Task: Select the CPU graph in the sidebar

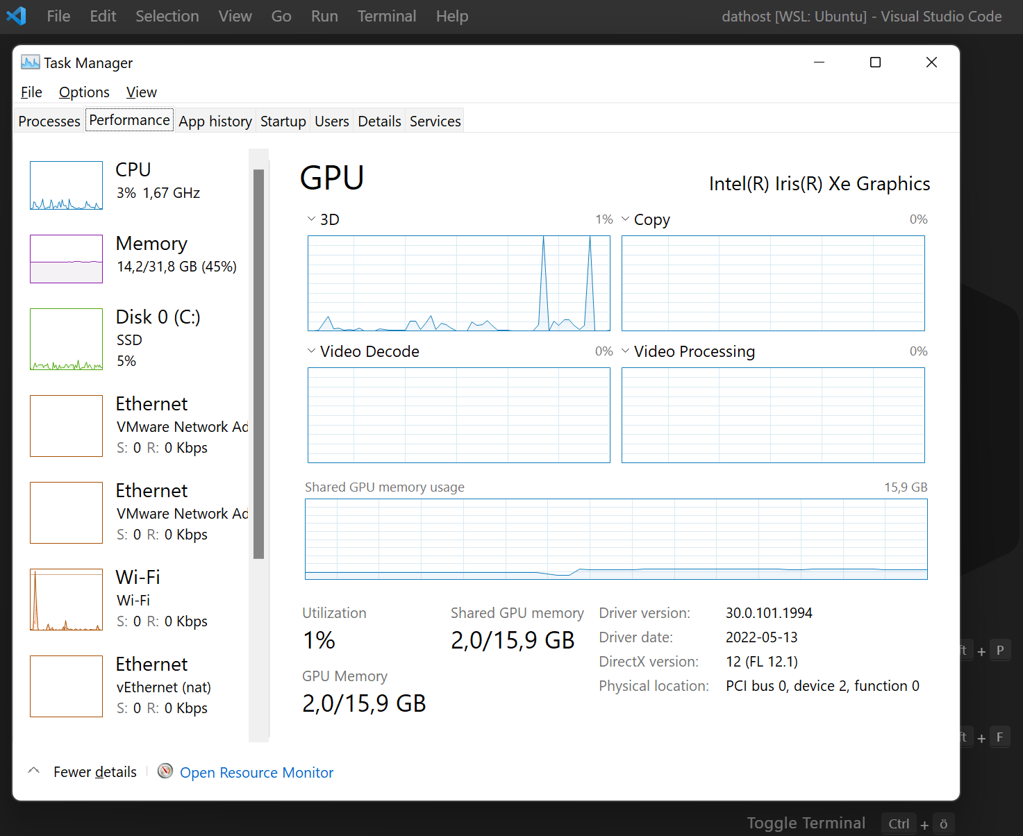Action: pos(66,185)
